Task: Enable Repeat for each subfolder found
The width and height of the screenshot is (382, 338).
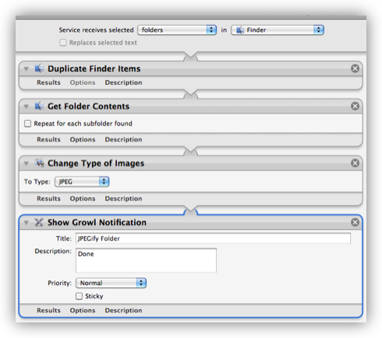Action: tap(27, 124)
